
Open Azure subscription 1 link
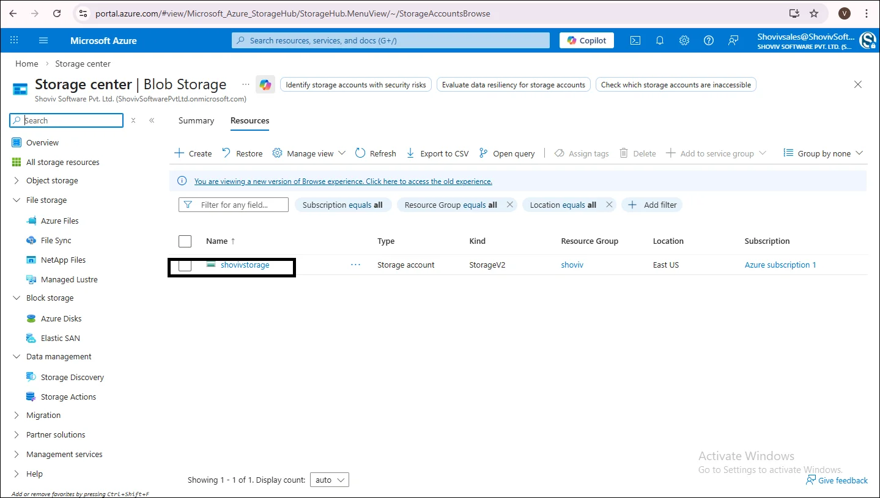coord(780,265)
